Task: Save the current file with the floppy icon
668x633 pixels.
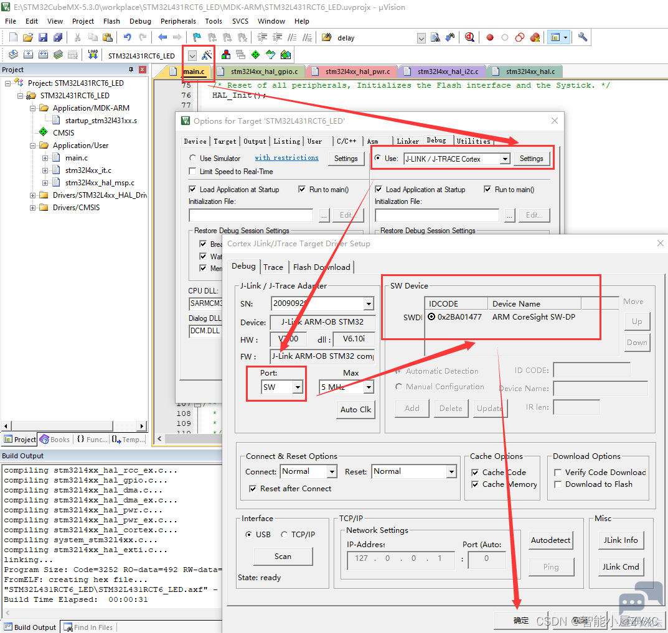Action: coord(43,37)
